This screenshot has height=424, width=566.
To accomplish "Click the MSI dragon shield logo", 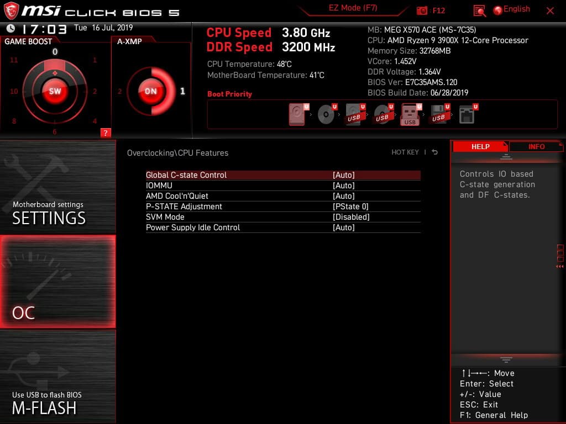I will [x=11, y=10].
